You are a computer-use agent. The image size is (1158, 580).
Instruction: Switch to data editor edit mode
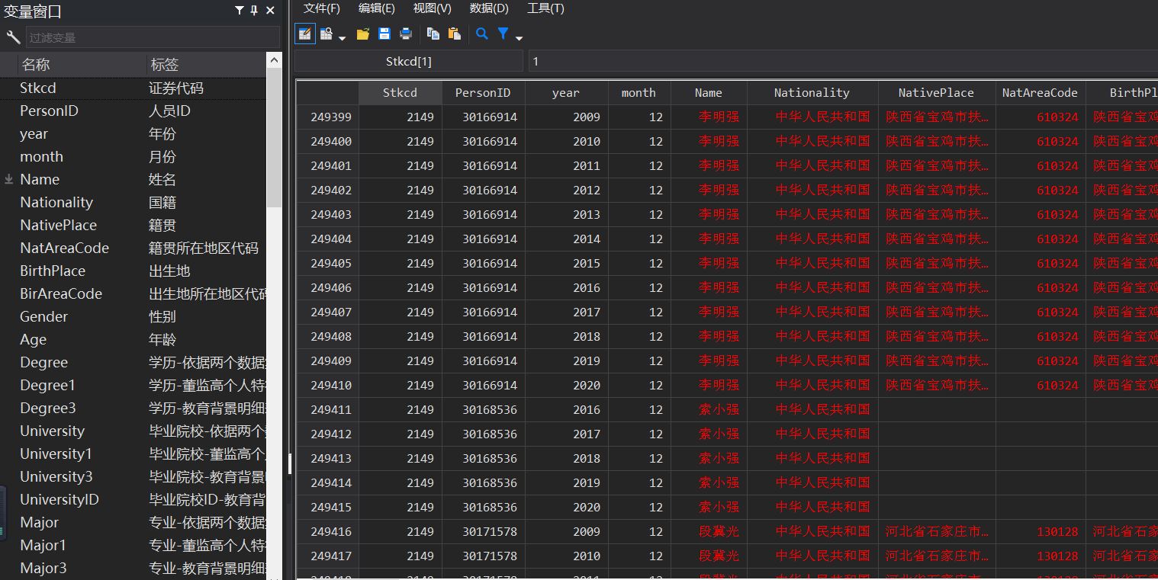point(305,34)
